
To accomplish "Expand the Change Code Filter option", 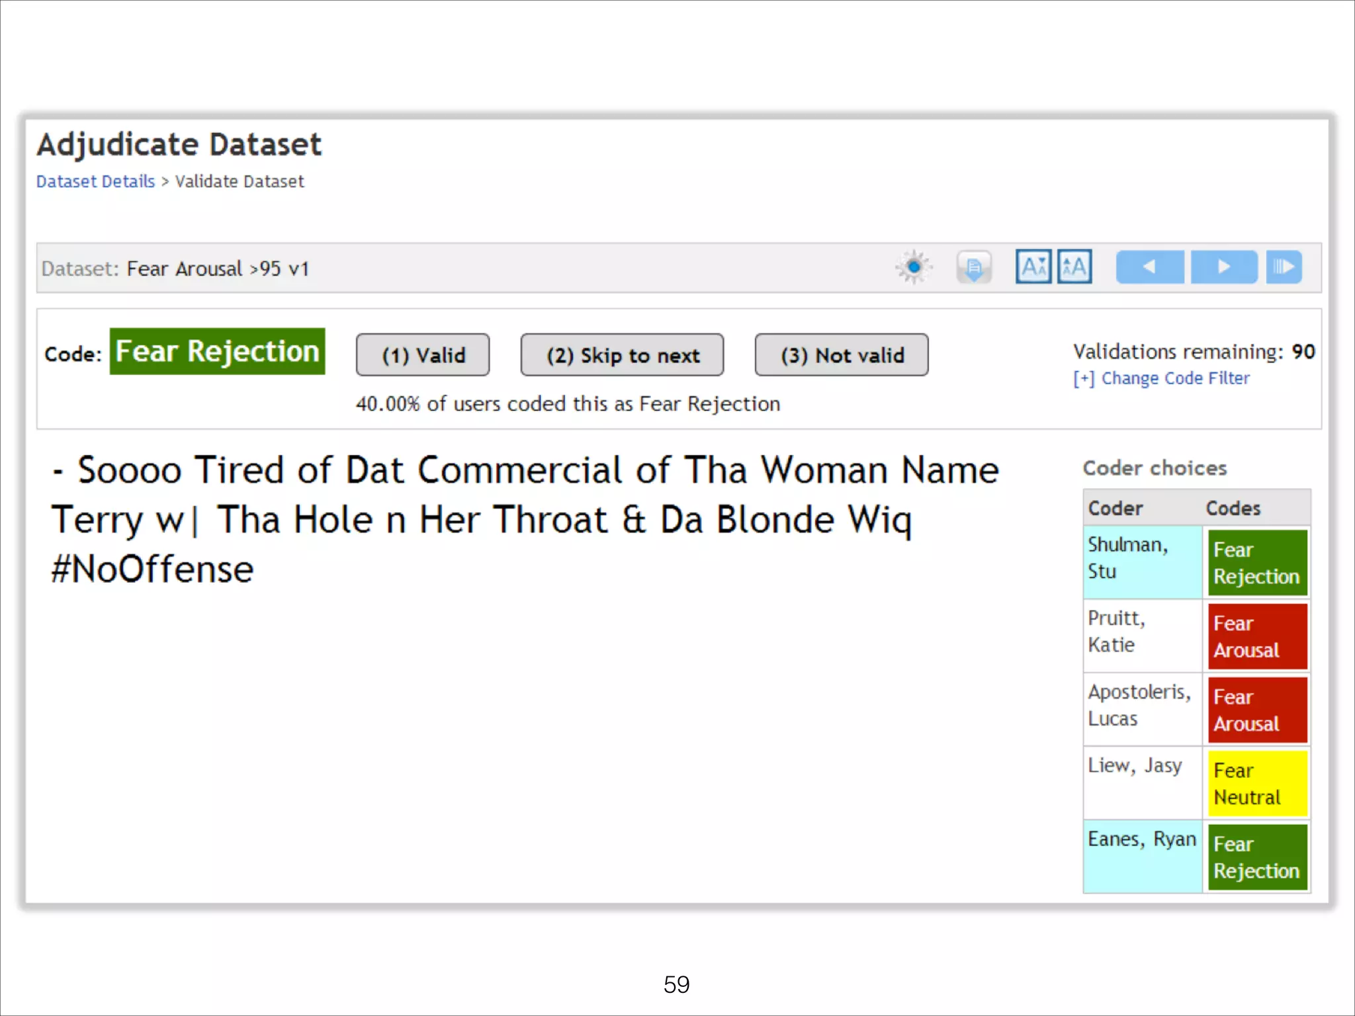I will pyautogui.click(x=1162, y=378).
